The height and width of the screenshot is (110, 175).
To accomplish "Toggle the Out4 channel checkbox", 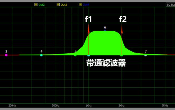I will coord(80,5).
